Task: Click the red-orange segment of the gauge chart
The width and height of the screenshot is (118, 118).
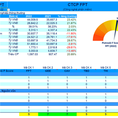Action: coord(98,37)
